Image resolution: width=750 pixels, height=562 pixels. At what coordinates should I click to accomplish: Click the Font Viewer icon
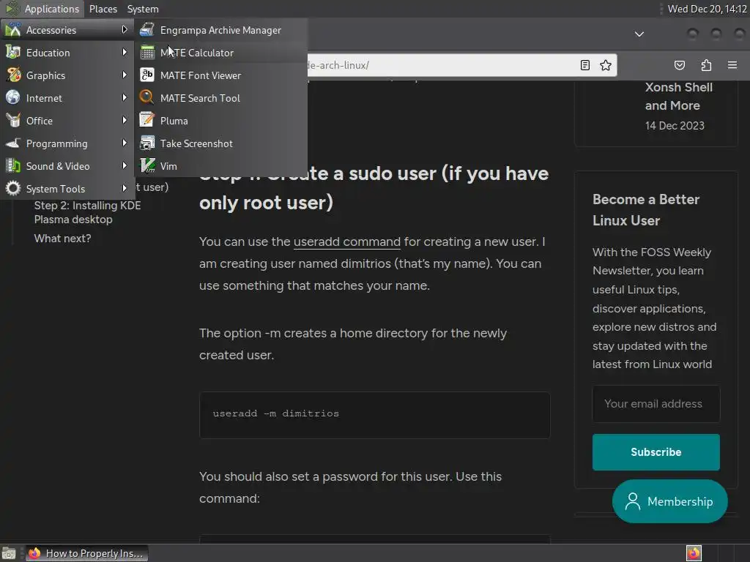coord(146,75)
